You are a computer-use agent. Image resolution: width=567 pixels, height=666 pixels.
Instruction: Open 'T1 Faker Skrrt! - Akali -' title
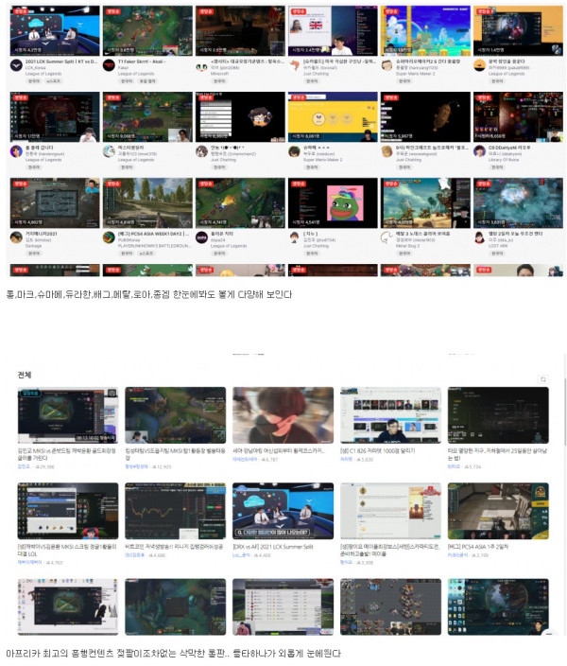pyautogui.click(x=142, y=61)
